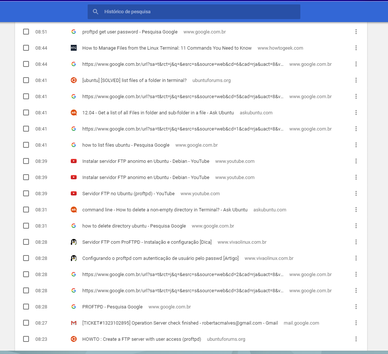The image size is (388, 354).
Task: Open TICKET#1323102895 Operation Server check Gmail link
Action: (180, 323)
